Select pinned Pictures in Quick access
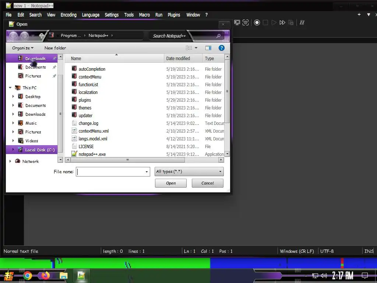 coord(33,76)
